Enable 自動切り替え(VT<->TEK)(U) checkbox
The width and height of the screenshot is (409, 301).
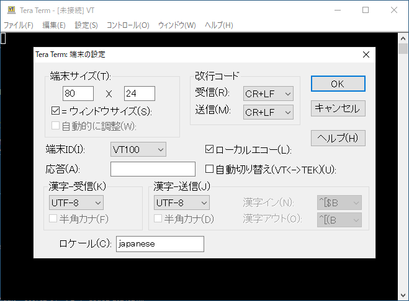(x=209, y=169)
